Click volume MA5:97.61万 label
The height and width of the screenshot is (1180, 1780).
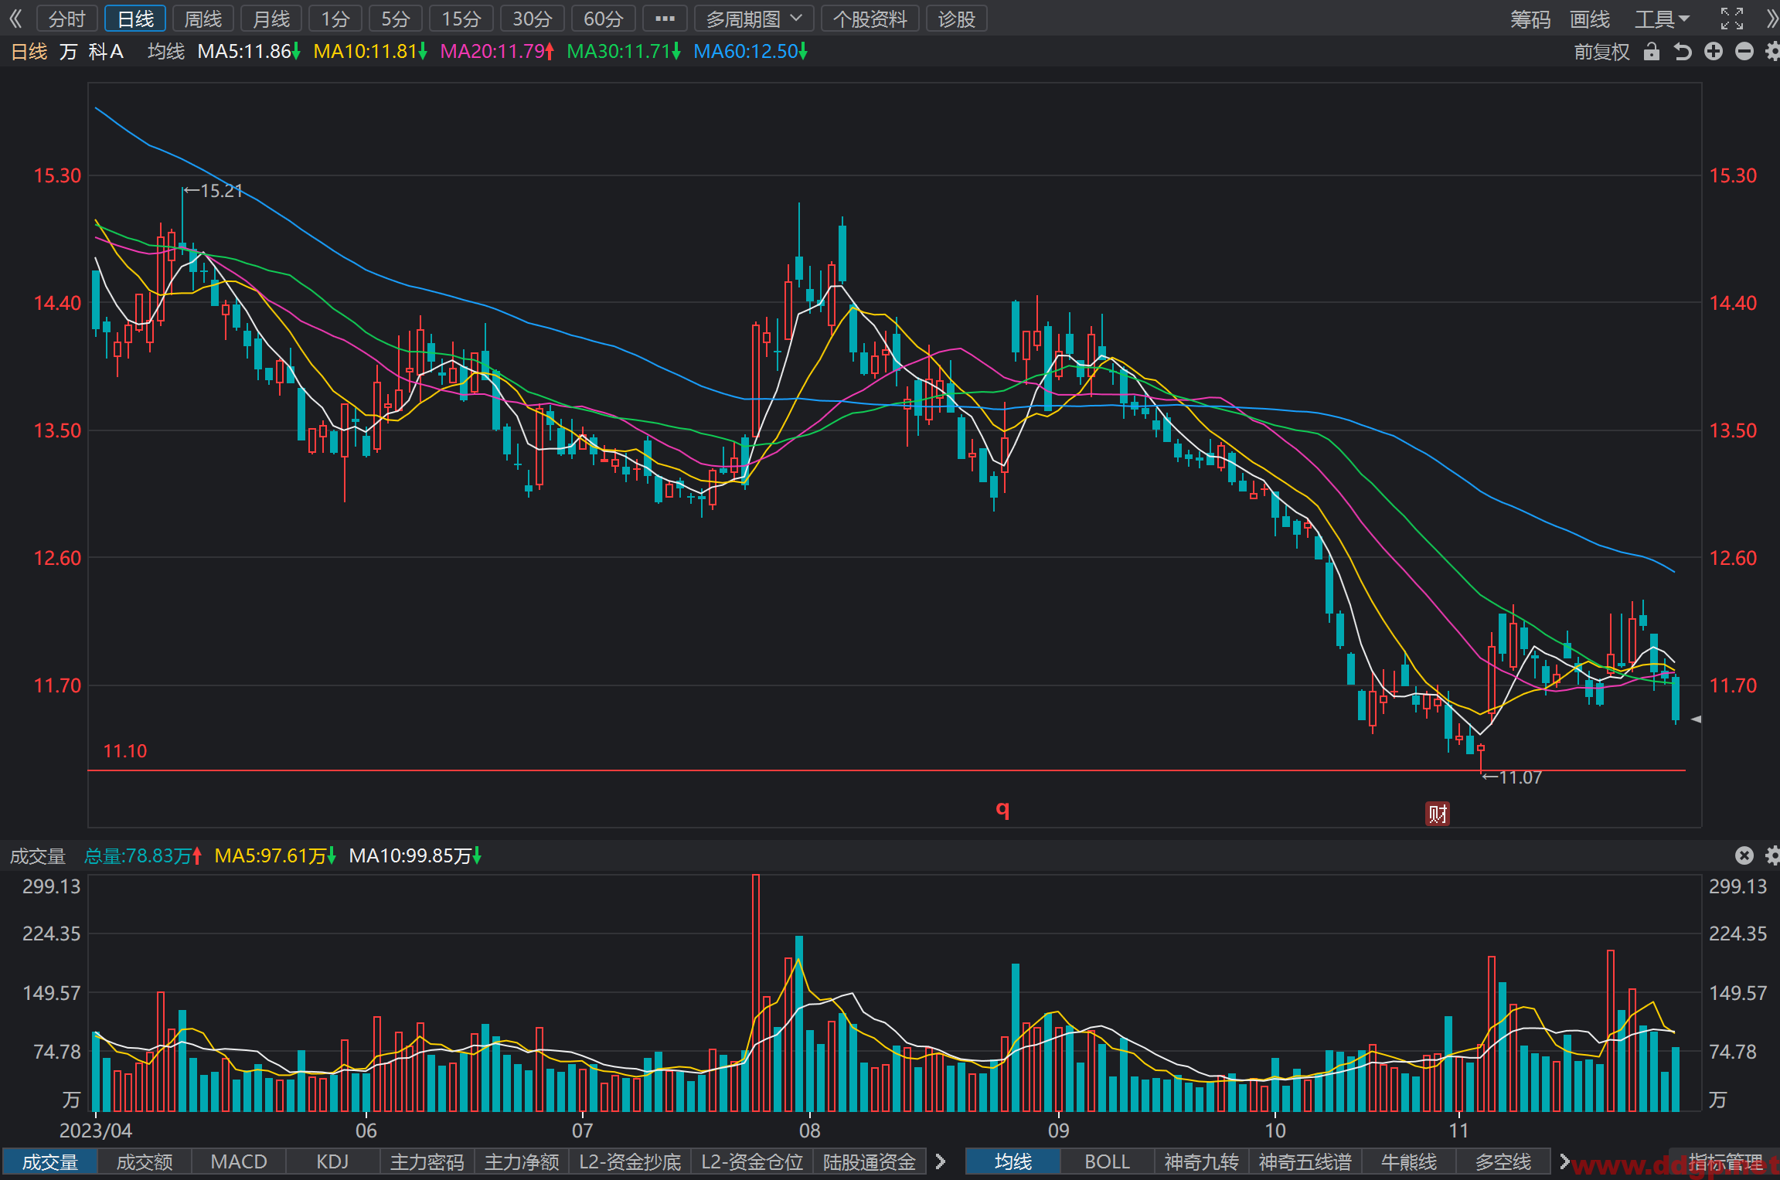pos(275,856)
